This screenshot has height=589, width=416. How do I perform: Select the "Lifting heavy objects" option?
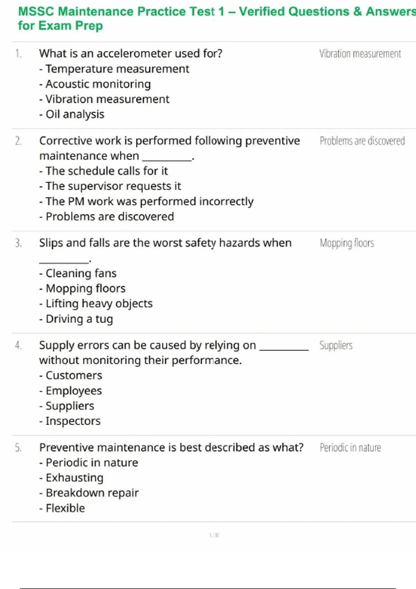tap(99, 304)
